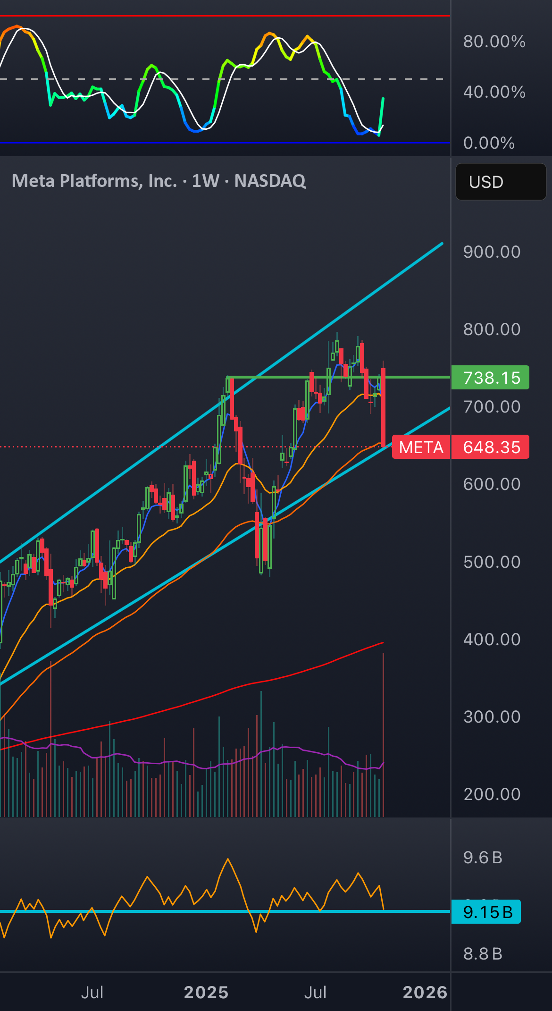Click the 400.00 price axis label
Image resolution: width=552 pixels, height=1011 pixels.
pyautogui.click(x=492, y=640)
